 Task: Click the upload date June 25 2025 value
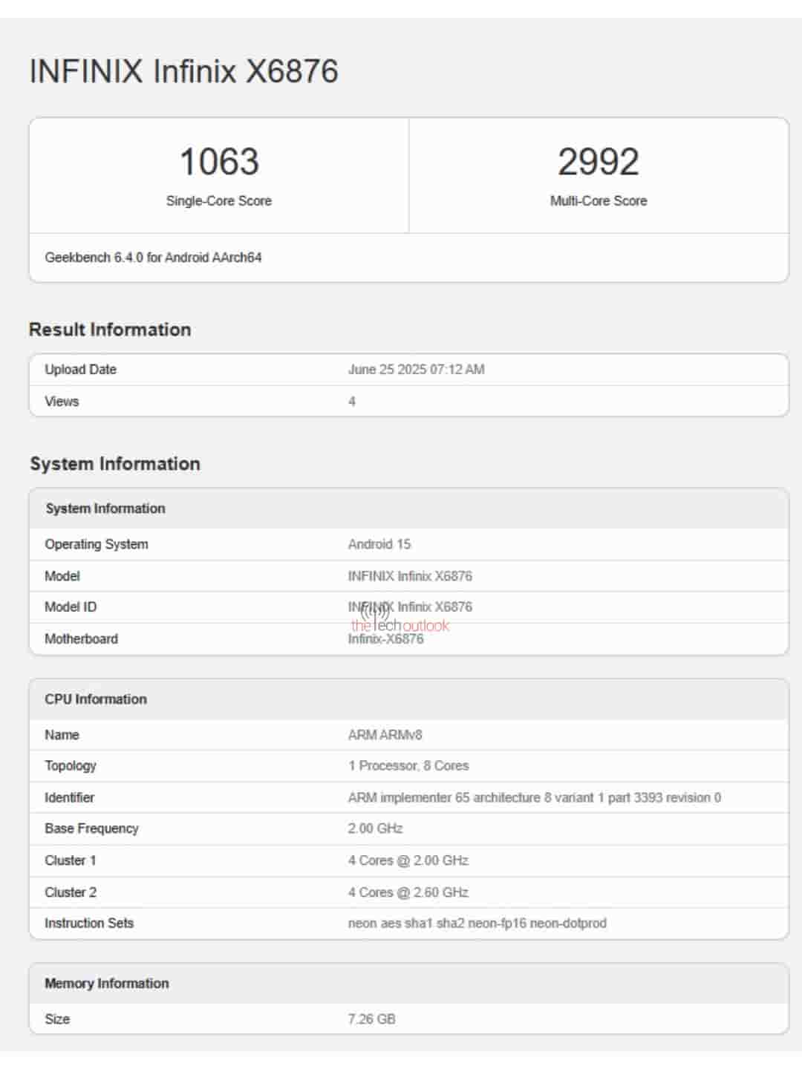(x=416, y=370)
